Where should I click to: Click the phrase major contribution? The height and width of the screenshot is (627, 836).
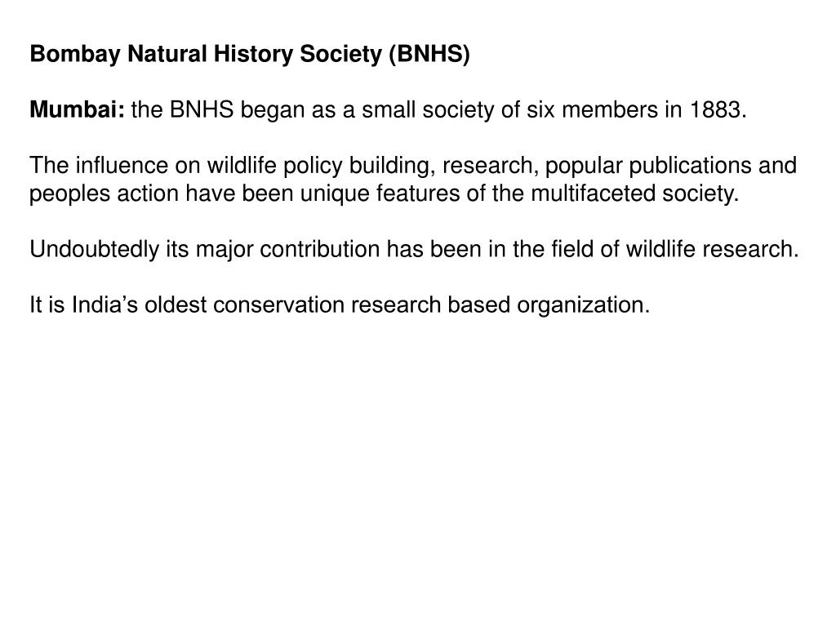288,249
